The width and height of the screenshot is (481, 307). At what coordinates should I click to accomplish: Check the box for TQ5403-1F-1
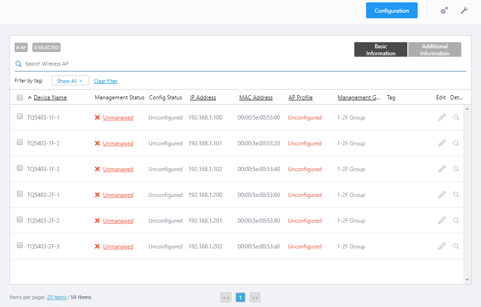pos(20,117)
